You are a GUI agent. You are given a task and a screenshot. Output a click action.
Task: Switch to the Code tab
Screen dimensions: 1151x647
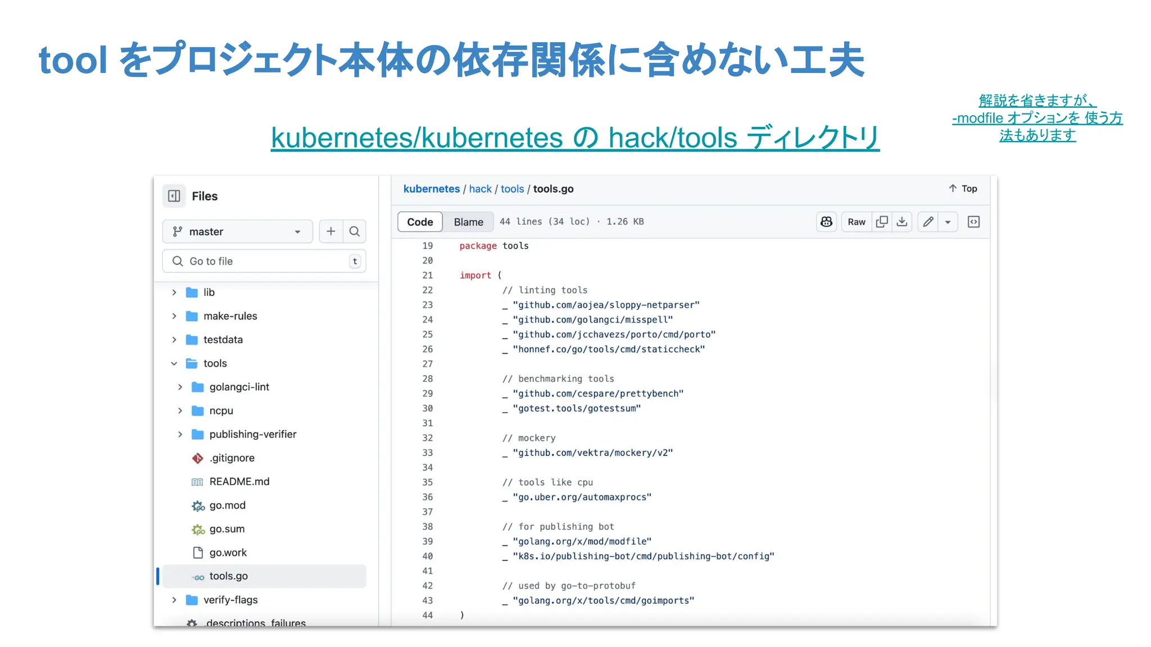coord(420,222)
